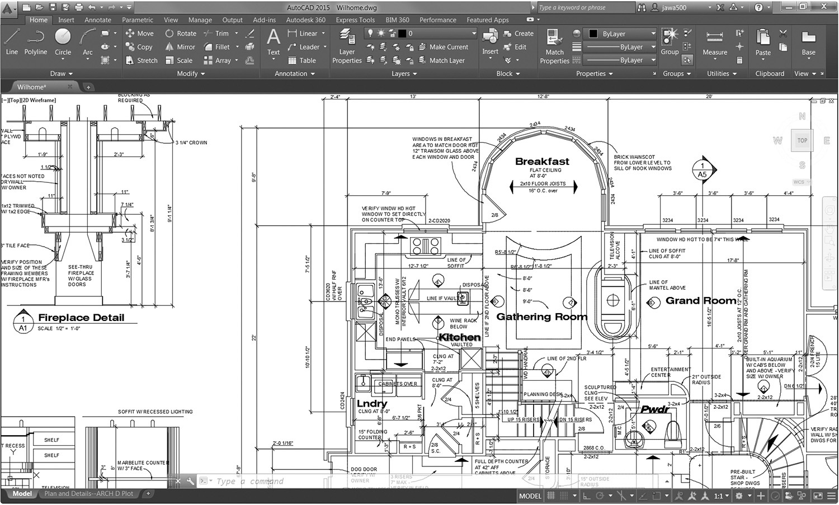
Task: Click the Paste clipboard button
Action: (x=763, y=43)
